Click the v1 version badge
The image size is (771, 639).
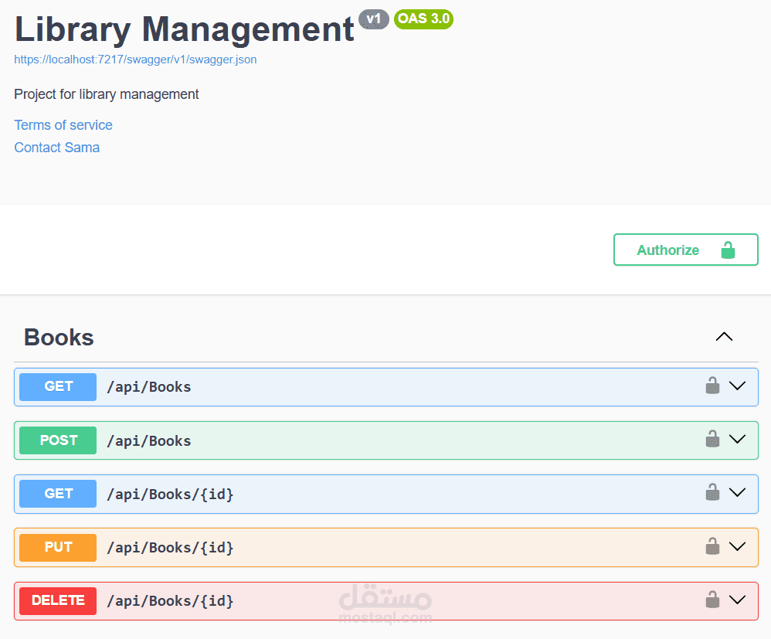coord(374,19)
